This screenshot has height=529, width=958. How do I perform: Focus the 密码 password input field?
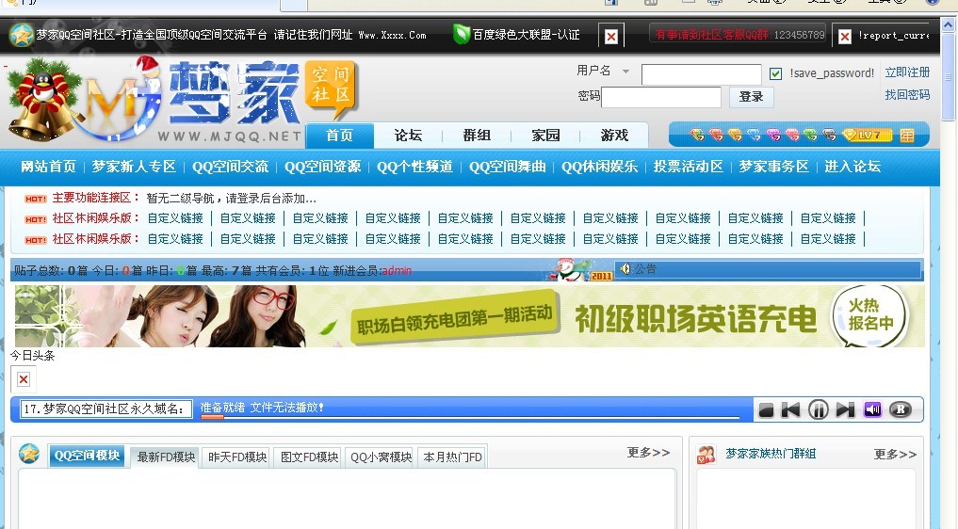click(661, 97)
